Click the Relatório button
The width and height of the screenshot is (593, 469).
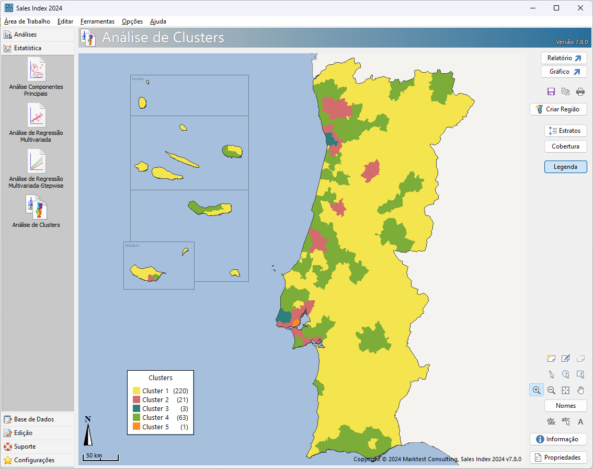(x=564, y=58)
